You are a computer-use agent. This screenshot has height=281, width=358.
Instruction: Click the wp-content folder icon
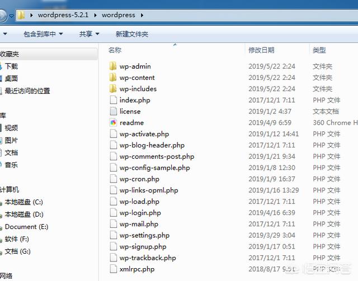click(113, 78)
